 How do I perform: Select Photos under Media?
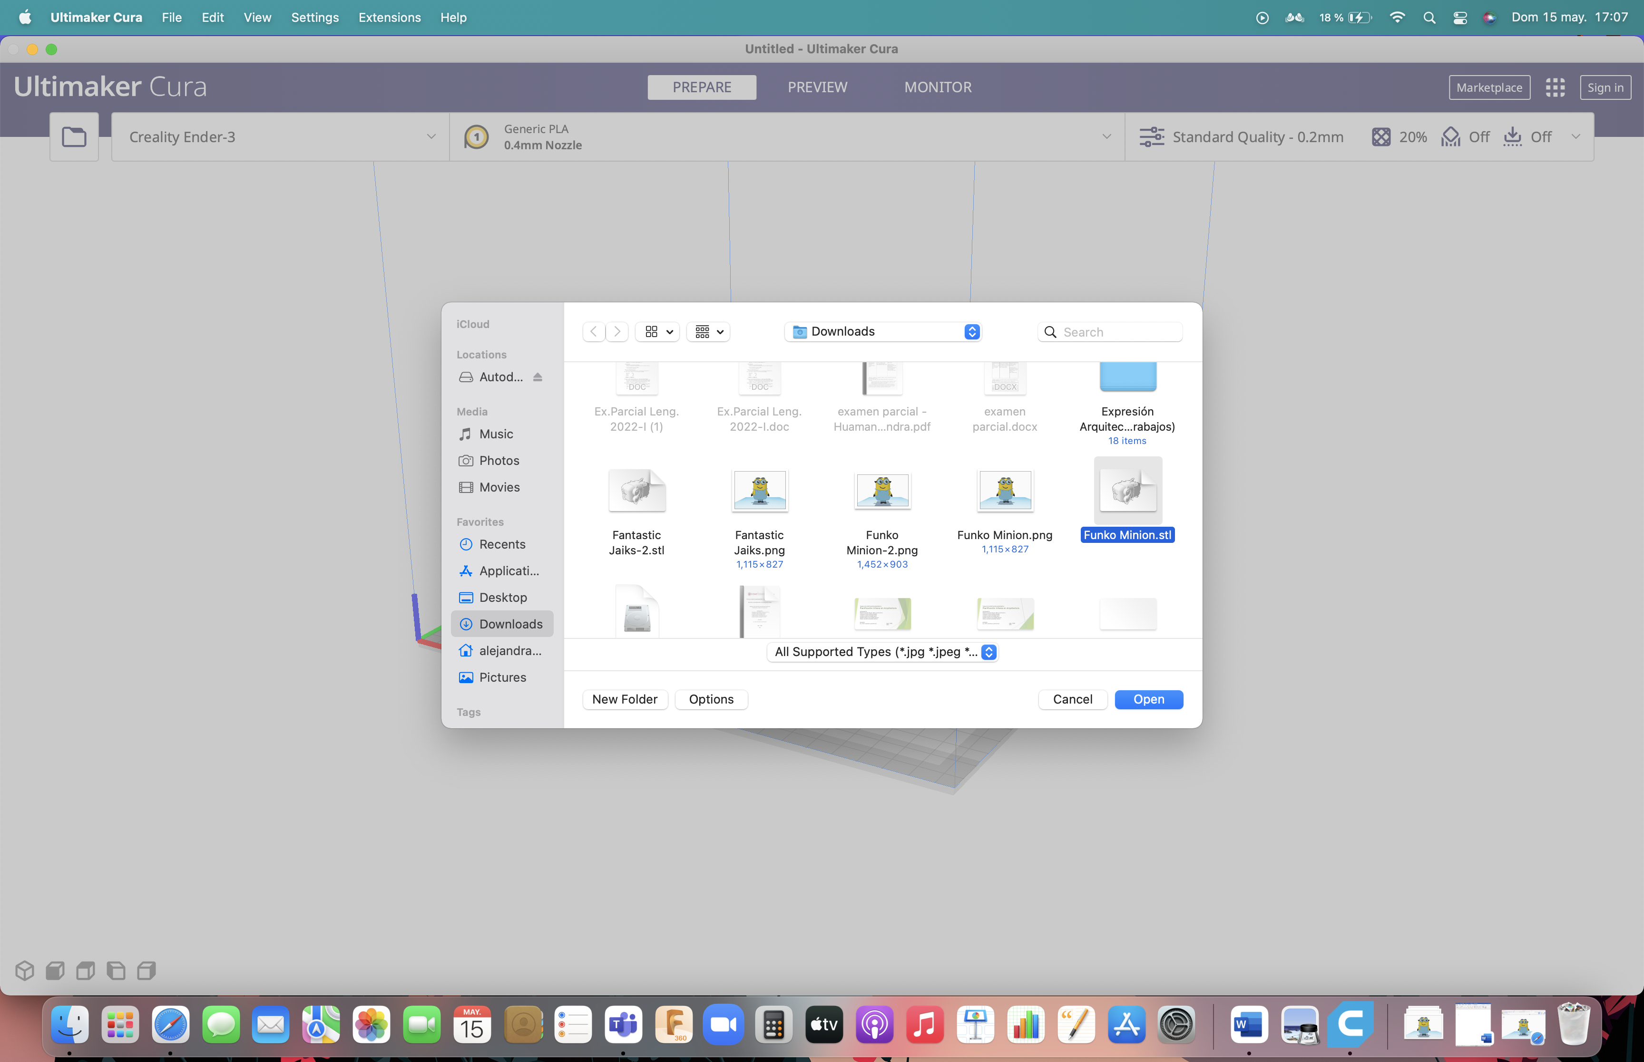coord(502,461)
